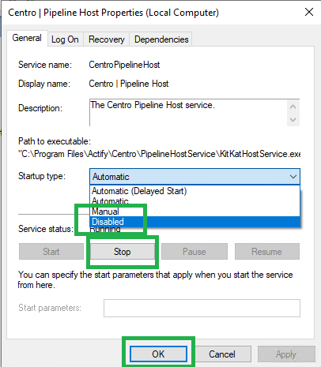Switch to the Log On tab
This screenshot has width=321, height=367.
pyautogui.click(x=65, y=39)
